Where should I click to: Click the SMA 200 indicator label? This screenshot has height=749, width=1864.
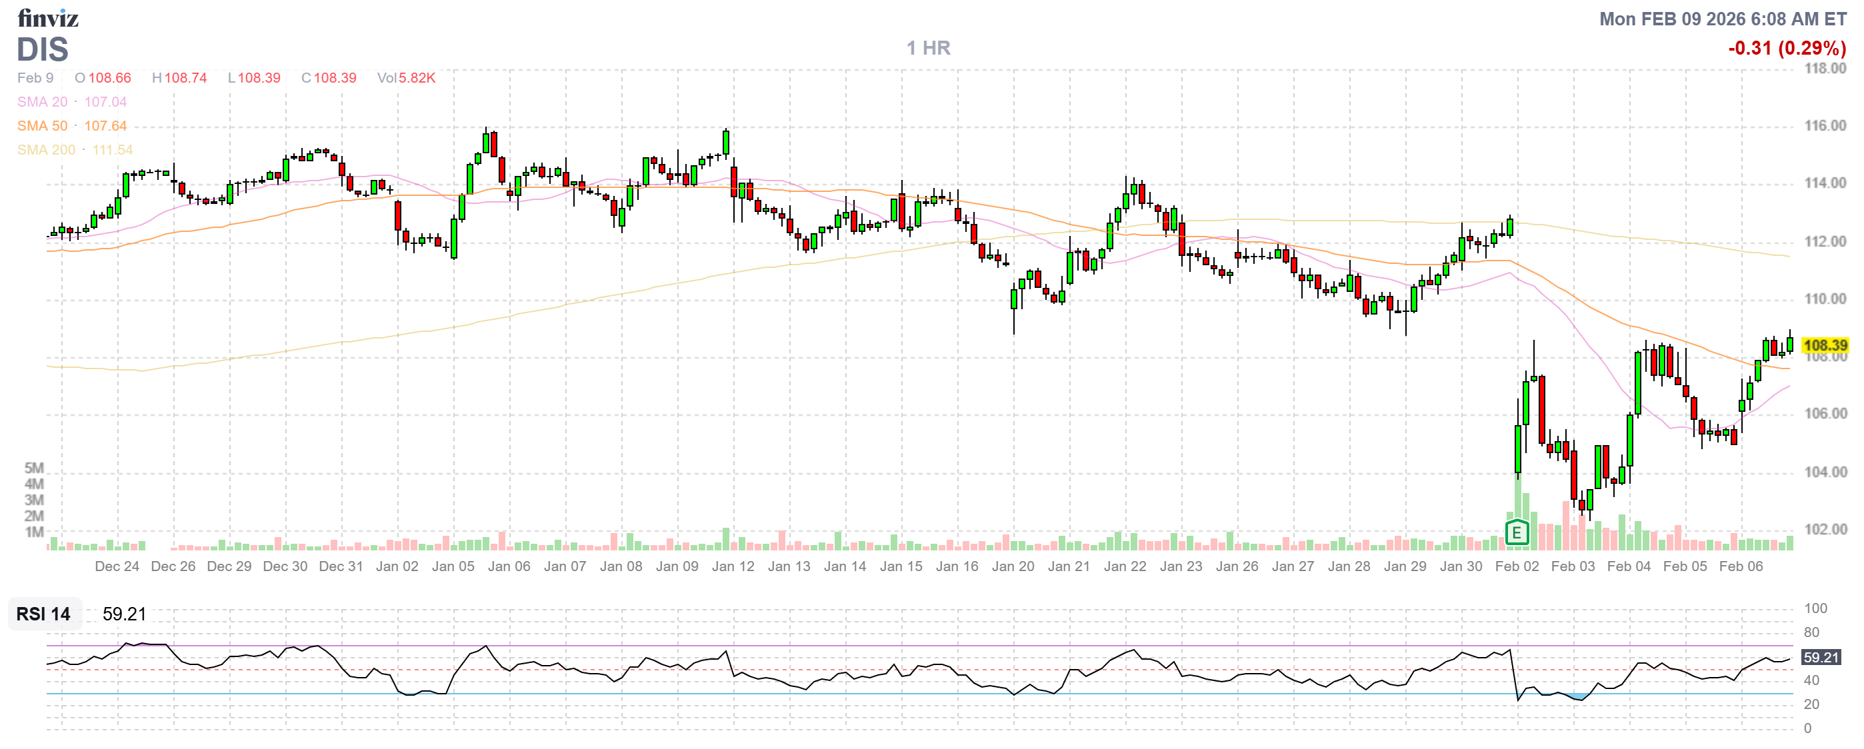(45, 150)
